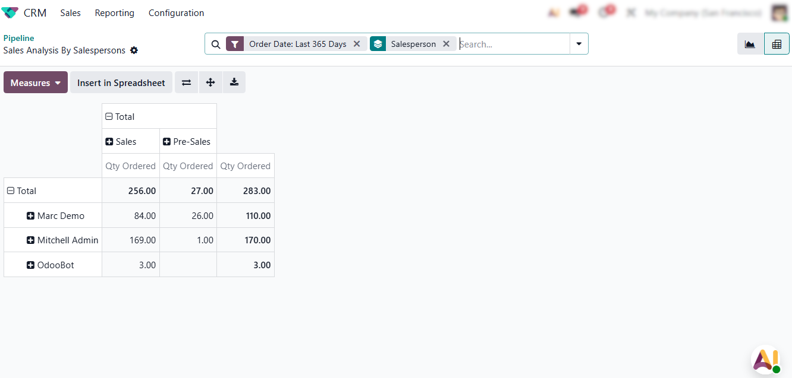Remove the Salesperson grouping
The image size is (792, 378).
pos(446,44)
